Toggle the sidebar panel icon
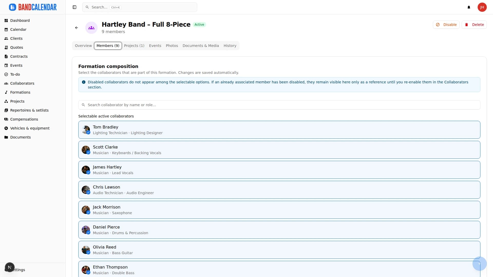This screenshot has height=277, width=493. [x=74, y=7]
